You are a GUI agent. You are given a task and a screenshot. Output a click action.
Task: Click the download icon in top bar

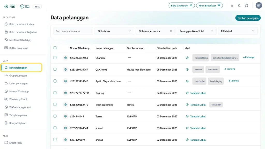pyautogui.click(x=232, y=5)
